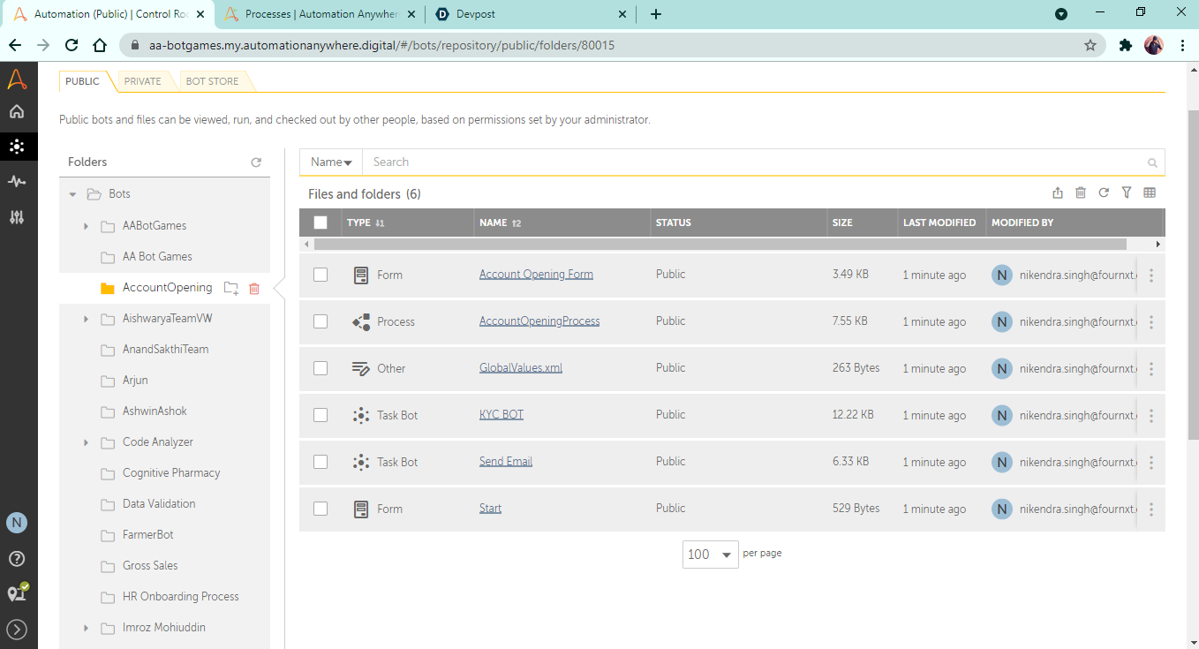Switch to Processes browser tab
Screen dimensions: 1199x649
point(318,14)
